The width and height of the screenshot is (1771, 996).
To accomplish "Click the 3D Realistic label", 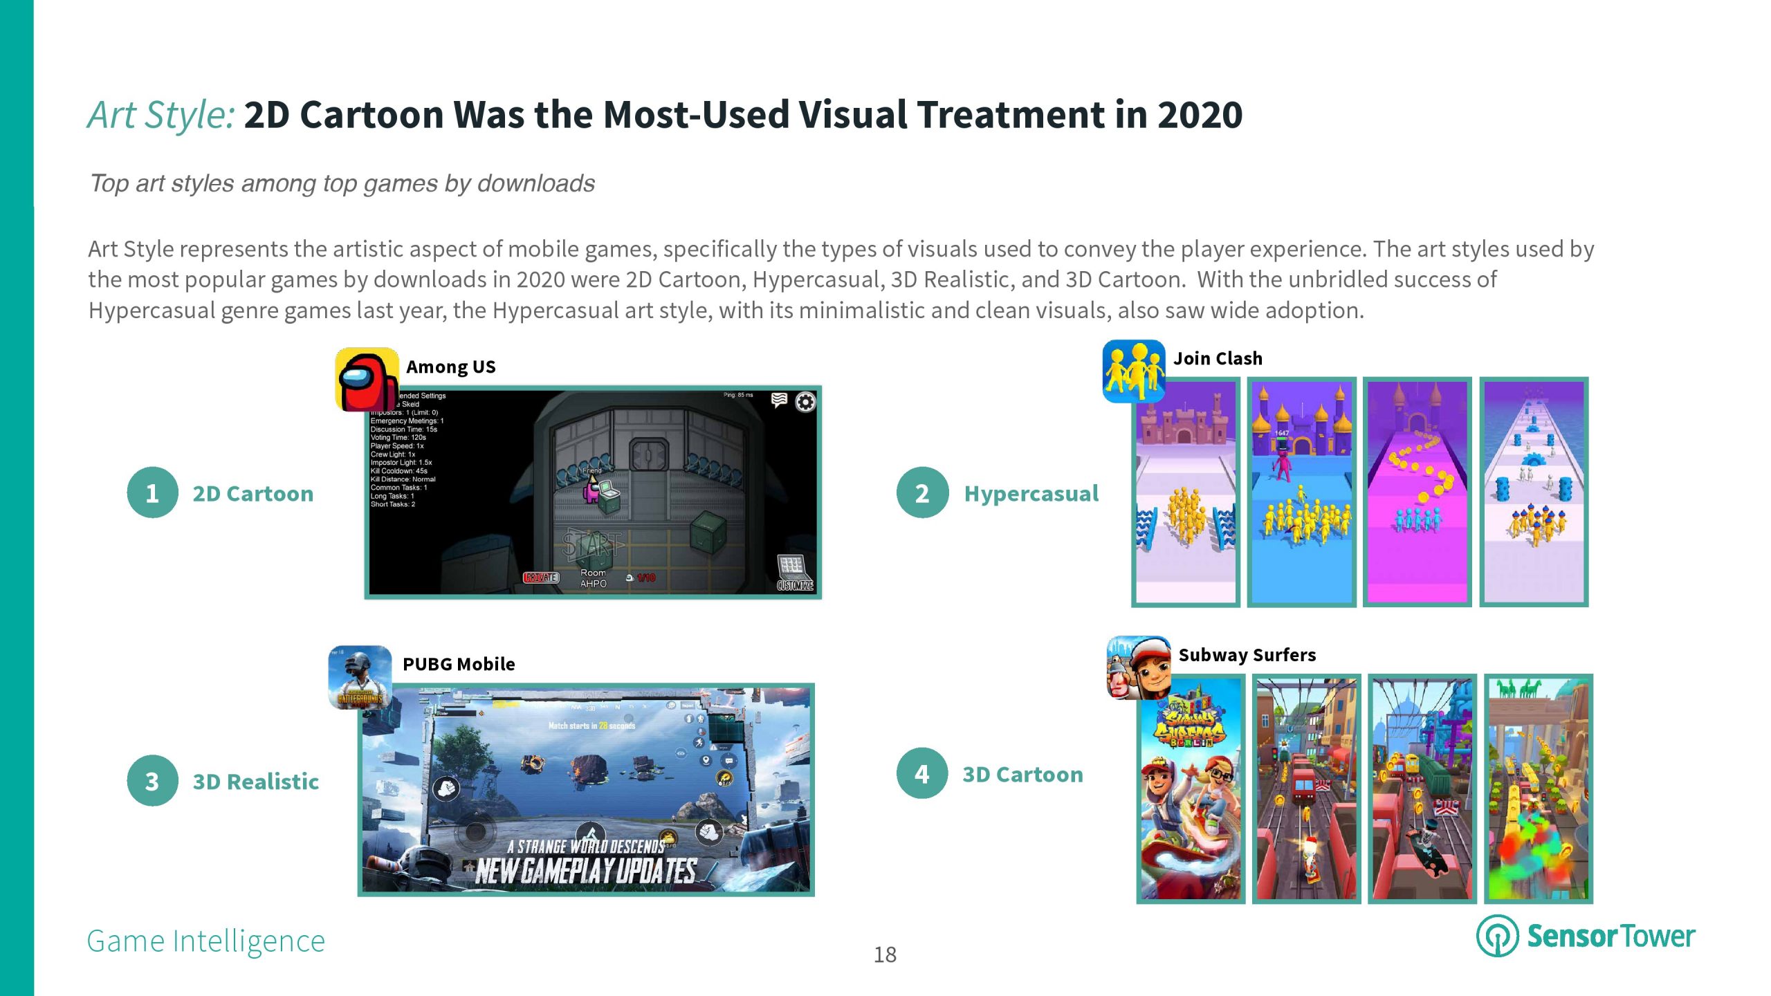I will click(x=255, y=782).
